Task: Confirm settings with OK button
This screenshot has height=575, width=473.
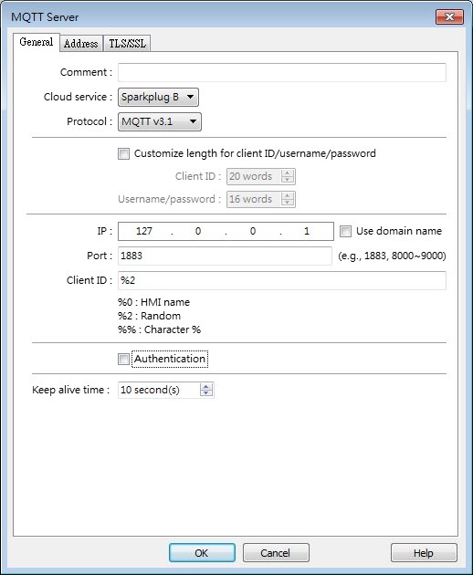Action: (202, 552)
